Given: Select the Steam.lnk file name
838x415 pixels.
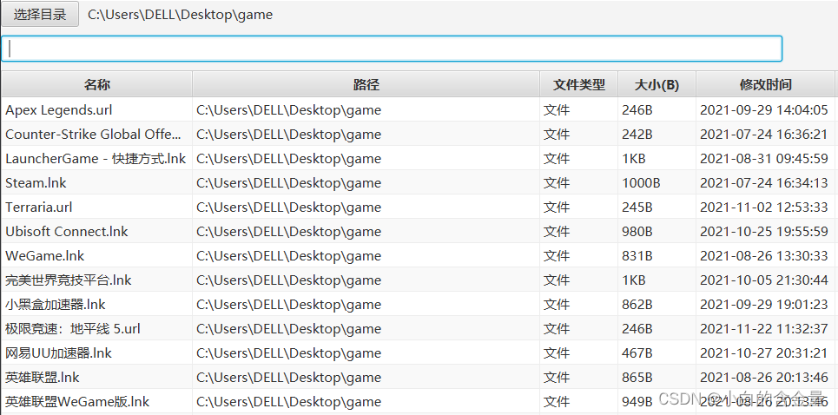Looking at the screenshot, I should 36,182.
